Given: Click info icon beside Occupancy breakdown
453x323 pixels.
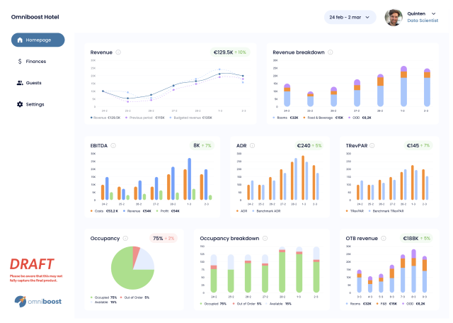Looking at the screenshot, I should [x=265, y=239].
